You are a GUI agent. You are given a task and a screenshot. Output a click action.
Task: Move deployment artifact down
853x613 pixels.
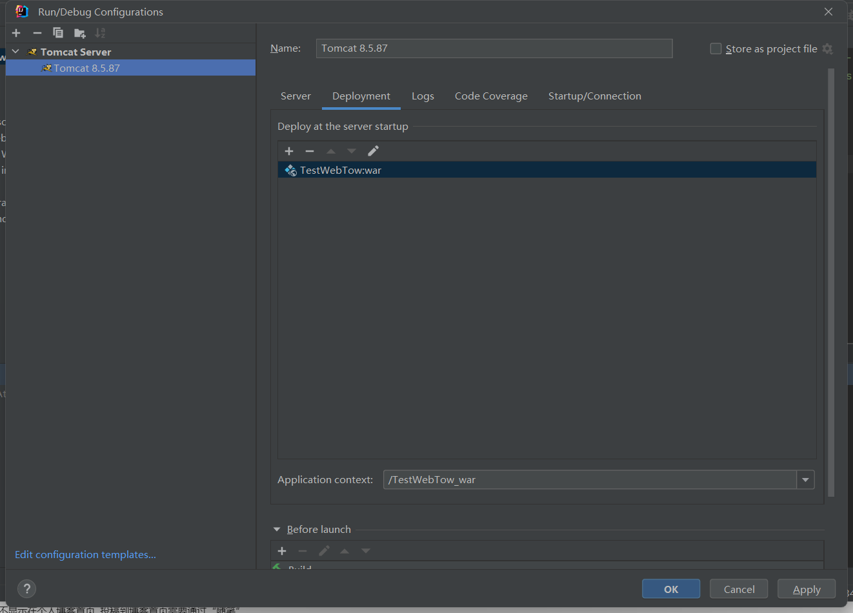[352, 151]
